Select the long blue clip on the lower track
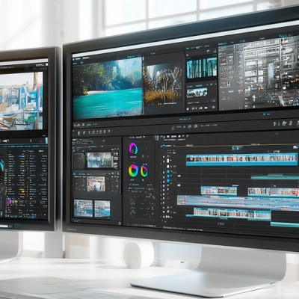Viewport: 299px width, 299px height. [x=238, y=201]
